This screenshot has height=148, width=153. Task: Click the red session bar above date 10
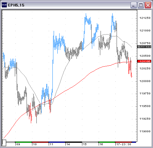[40, 142]
